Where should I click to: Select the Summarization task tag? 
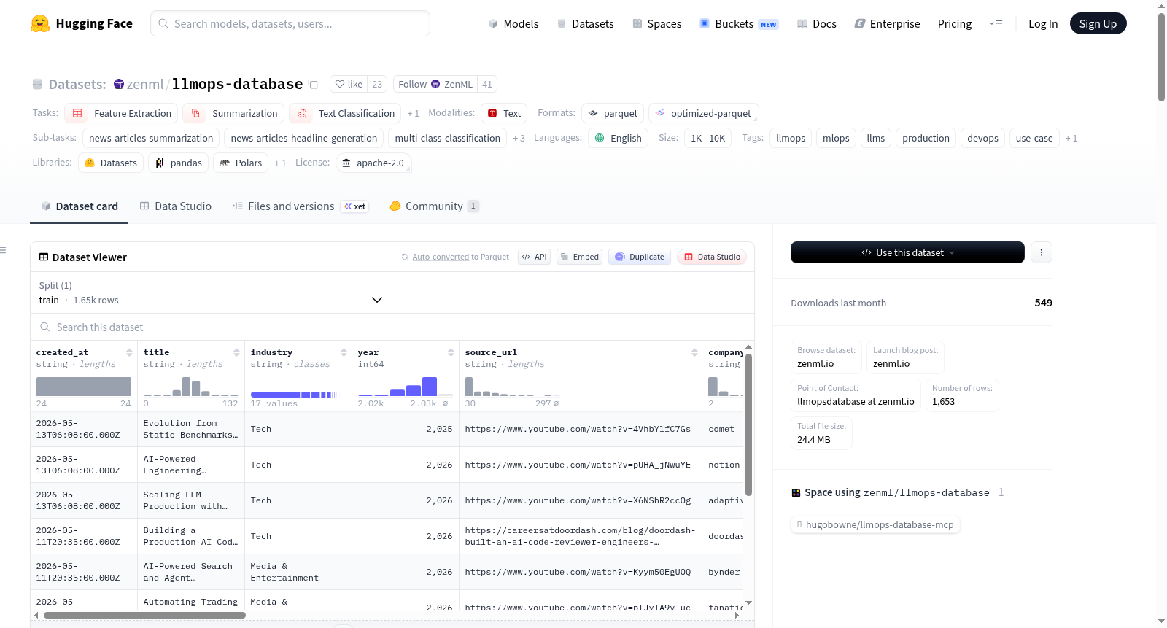[x=233, y=113]
